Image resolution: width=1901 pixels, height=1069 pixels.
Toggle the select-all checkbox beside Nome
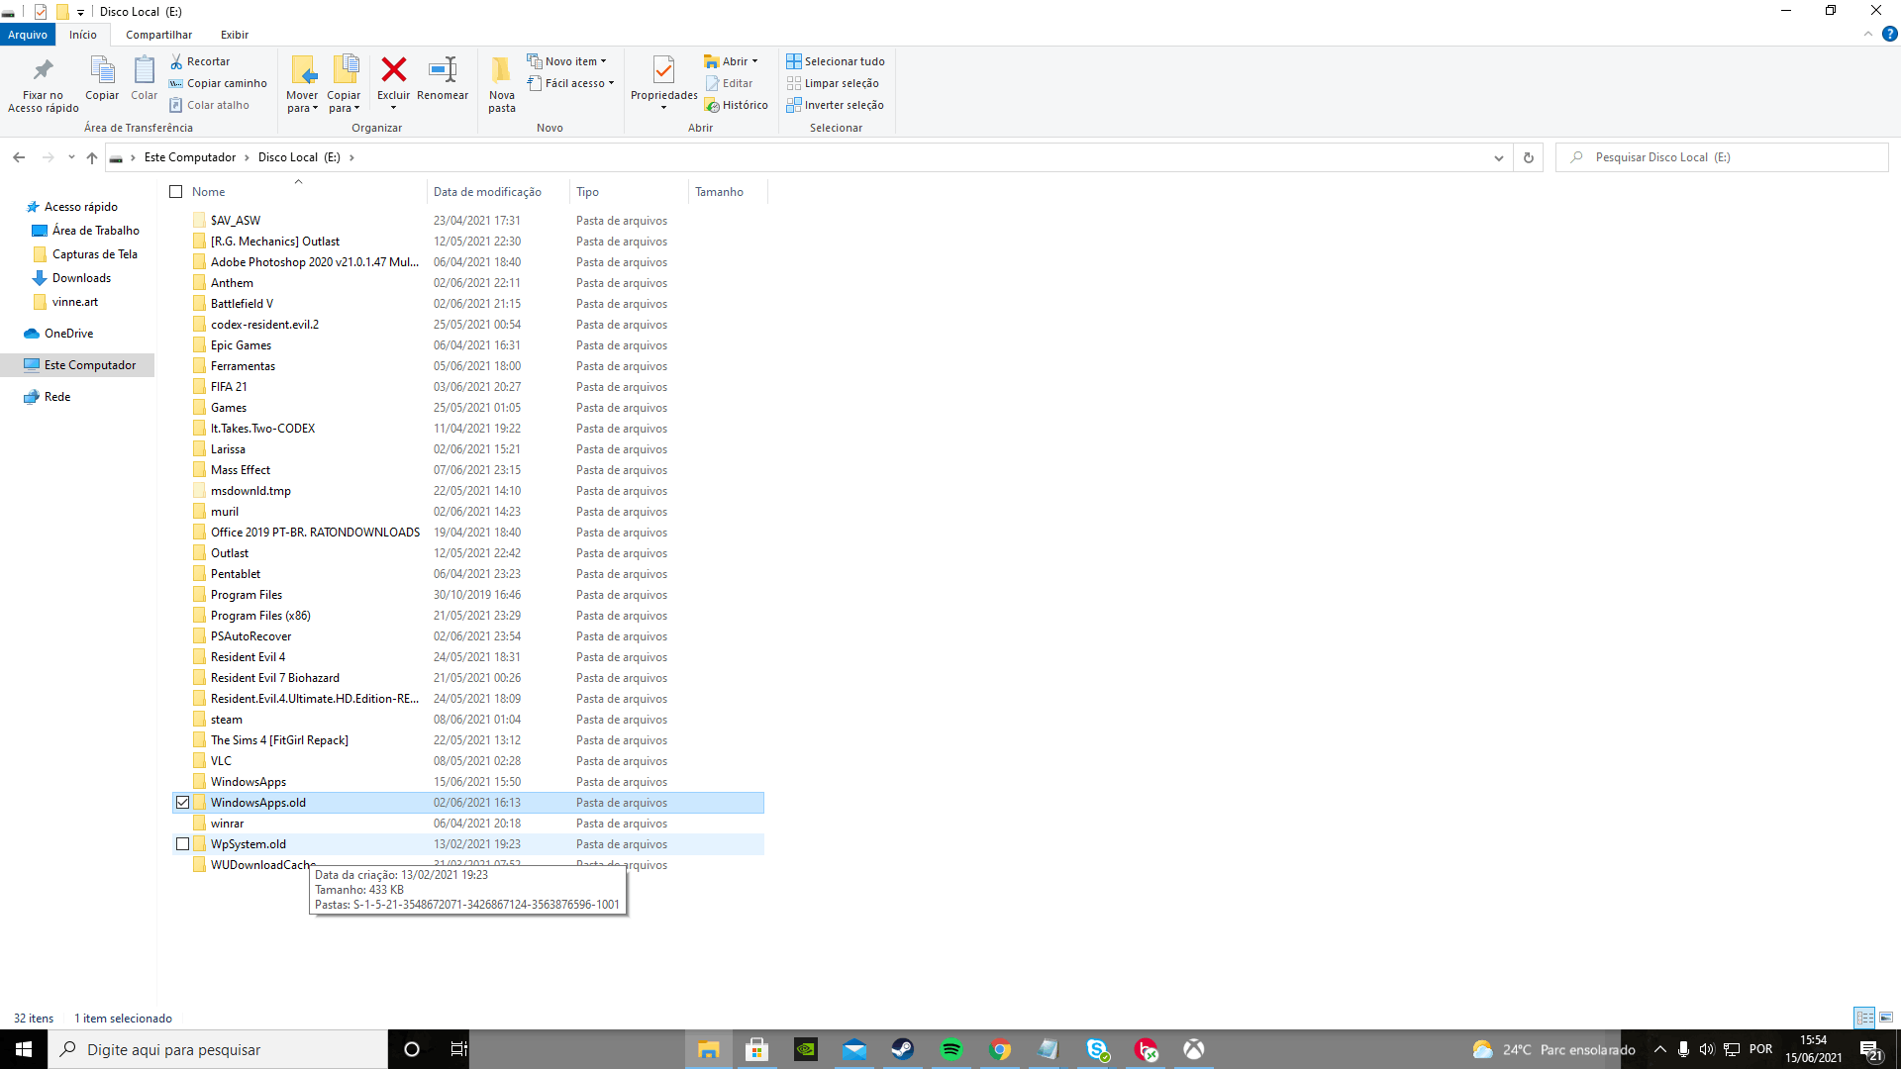click(176, 192)
